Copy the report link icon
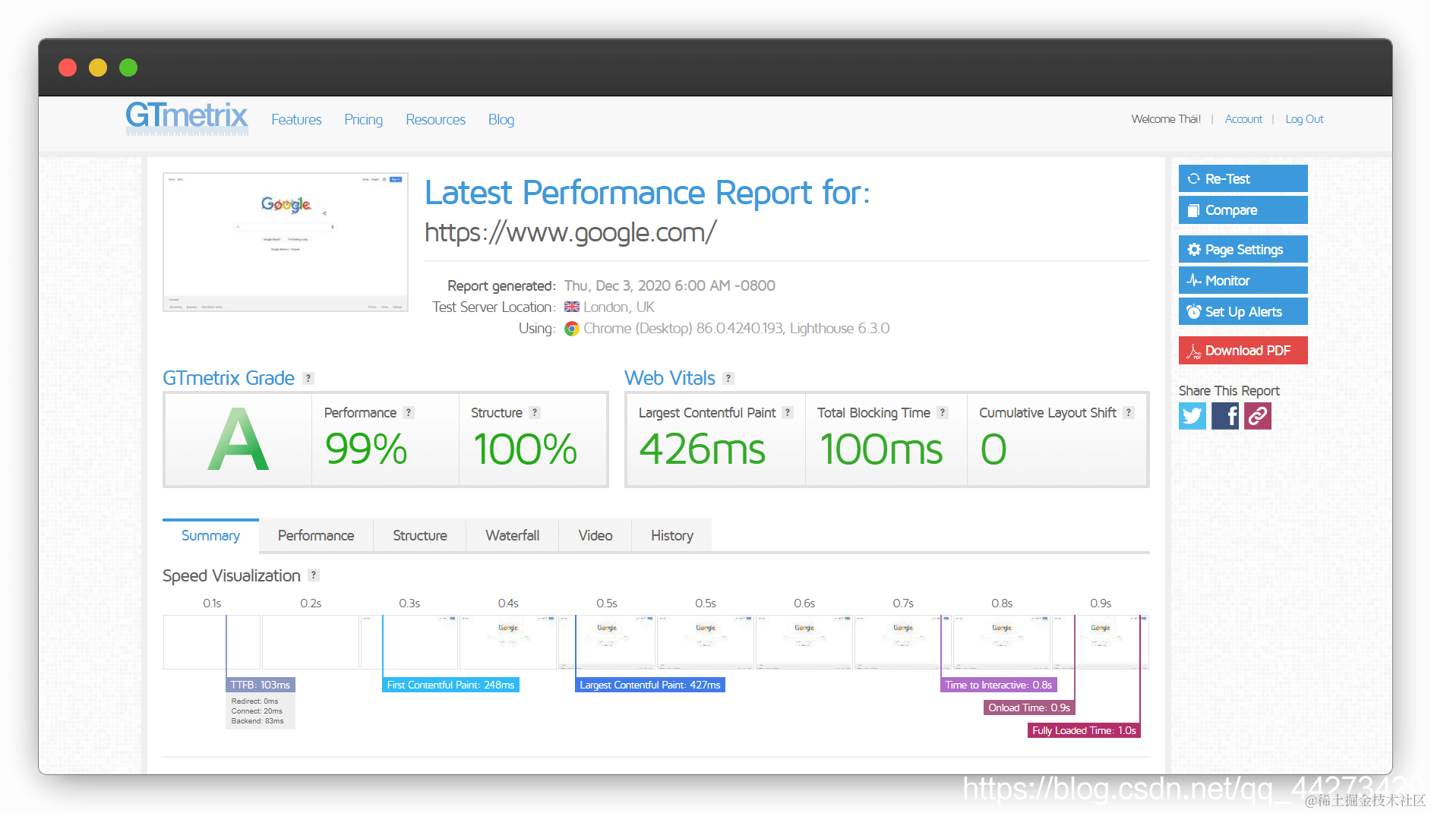Viewport: 1431px width, 813px height. 1257,415
